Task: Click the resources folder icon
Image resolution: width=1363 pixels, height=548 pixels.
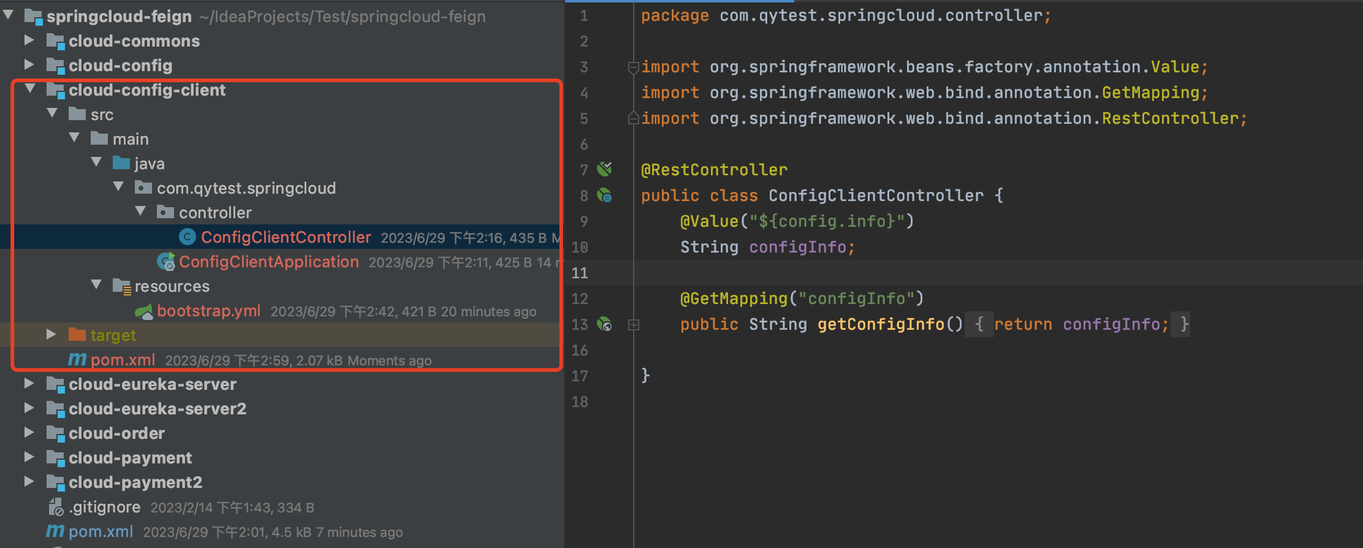Action: tap(122, 286)
